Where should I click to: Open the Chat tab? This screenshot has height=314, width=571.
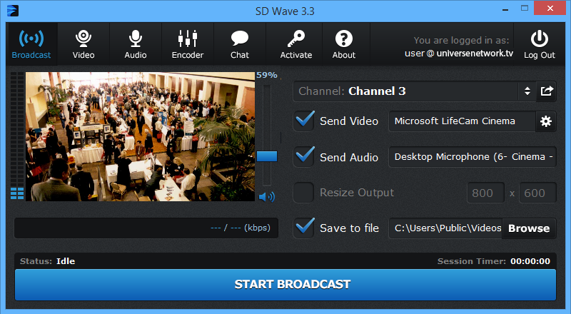[240, 44]
